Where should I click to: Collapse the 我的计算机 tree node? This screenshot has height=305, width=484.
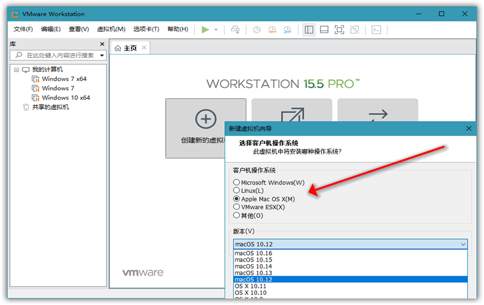coord(16,70)
